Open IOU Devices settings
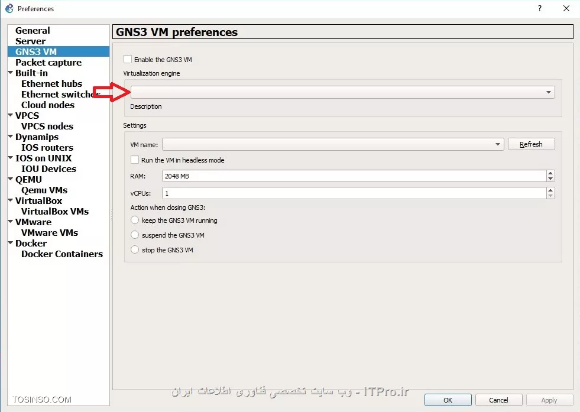This screenshot has height=412, width=580. click(x=49, y=168)
